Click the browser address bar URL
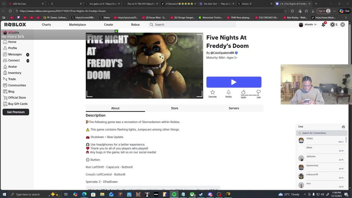352x198 pixels. tap(63, 11)
